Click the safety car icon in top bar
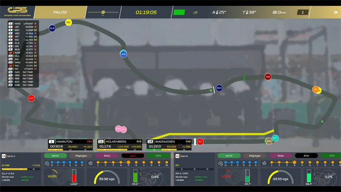Viewport: 341px width, 192px height. click(195, 12)
